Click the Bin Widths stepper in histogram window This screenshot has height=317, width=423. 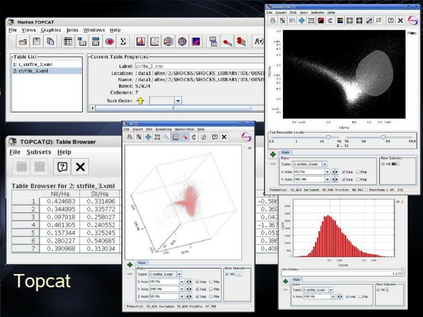[403, 272]
